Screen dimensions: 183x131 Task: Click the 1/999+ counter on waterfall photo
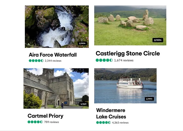pyautogui.click(x=83, y=43)
